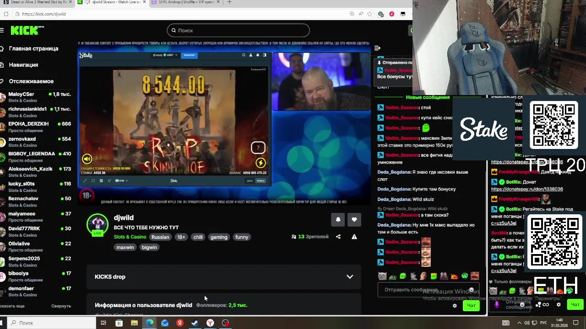
Task: Open BIGBOY_LEGENDAA channel
Action: coord(36,157)
